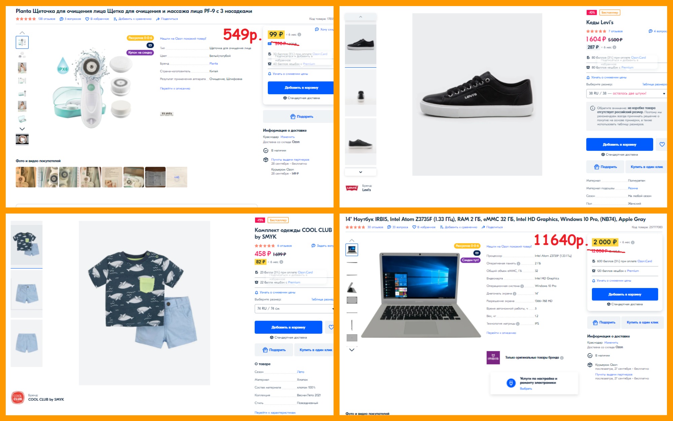This screenshot has height=421, width=673.
Task: Click the IRBIS brand logo
Action: click(493, 358)
